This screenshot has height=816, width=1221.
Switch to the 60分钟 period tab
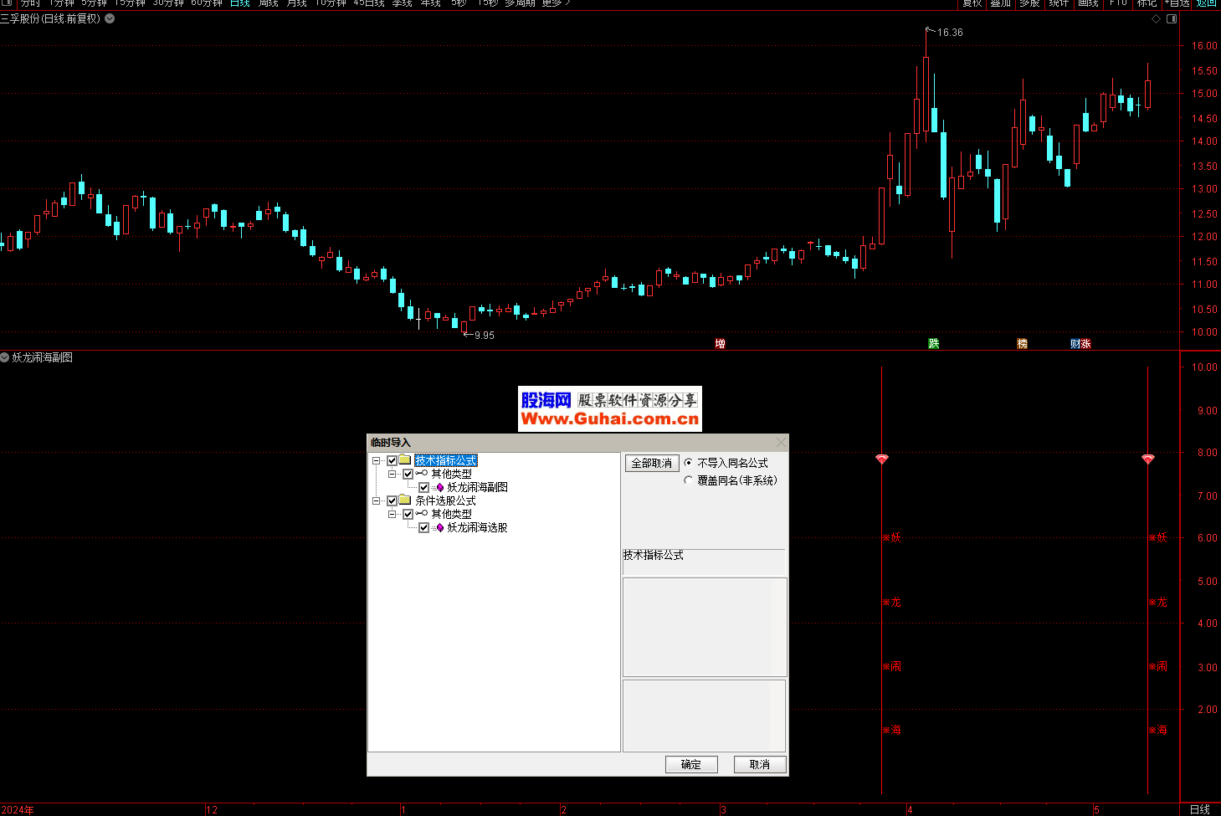point(207,3)
